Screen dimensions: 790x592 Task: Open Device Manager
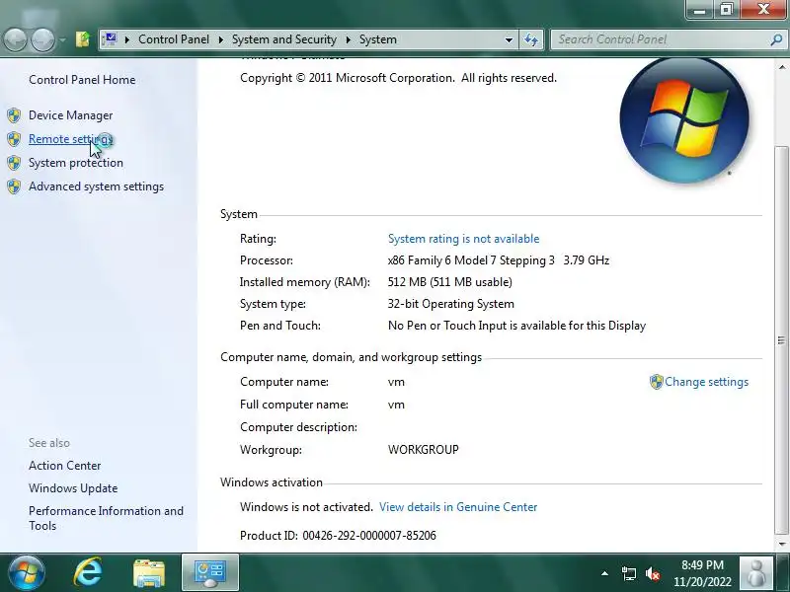(70, 115)
